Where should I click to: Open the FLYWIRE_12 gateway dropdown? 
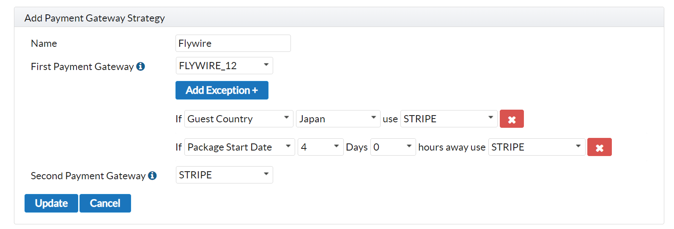tap(224, 66)
